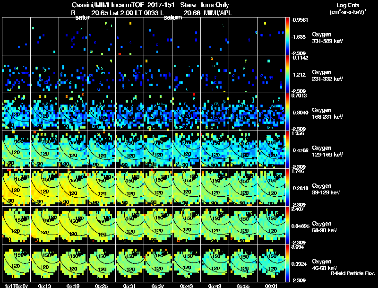
Task: Click the Log Cnts units header
Action: 348,9
